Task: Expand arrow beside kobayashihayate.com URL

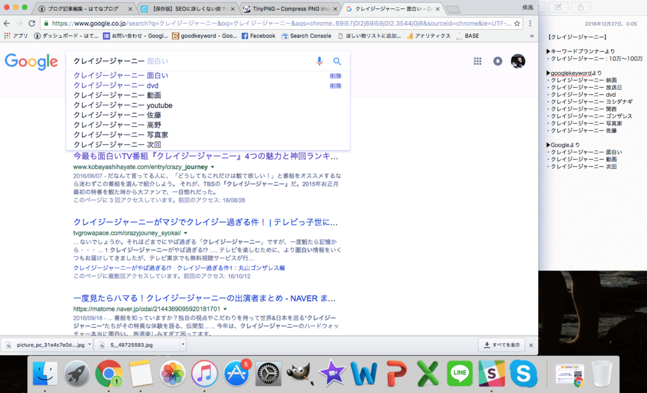Action: 212,167
